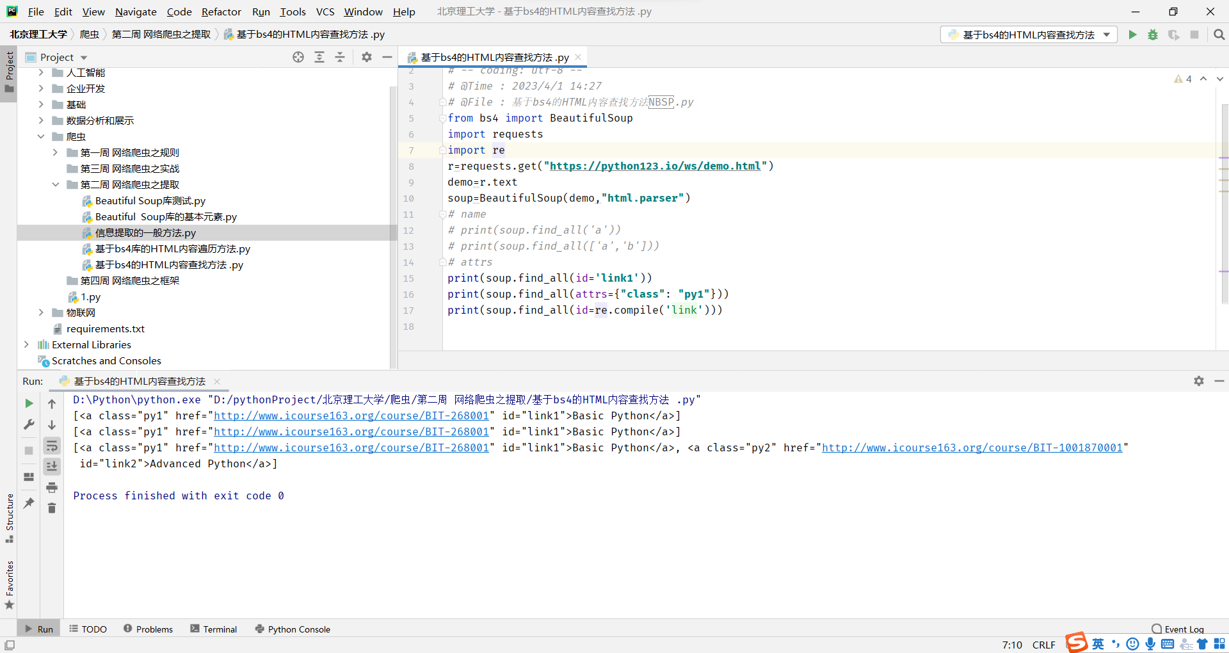Image resolution: width=1229 pixels, height=653 pixels.
Task: Open the Navigate menu
Action: pyautogui.click(x=136, y=12)
